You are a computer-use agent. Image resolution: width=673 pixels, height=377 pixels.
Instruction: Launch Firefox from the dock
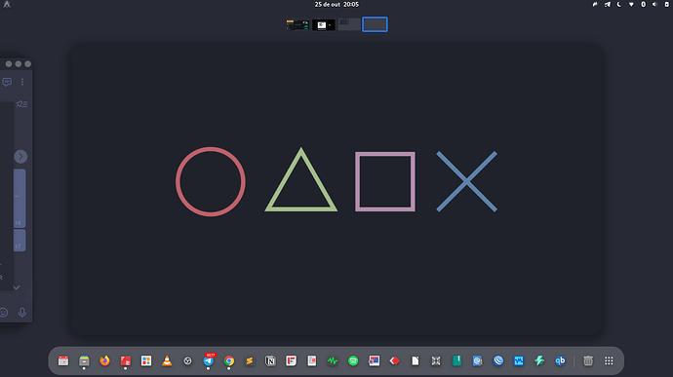click(x=104, y=360)
